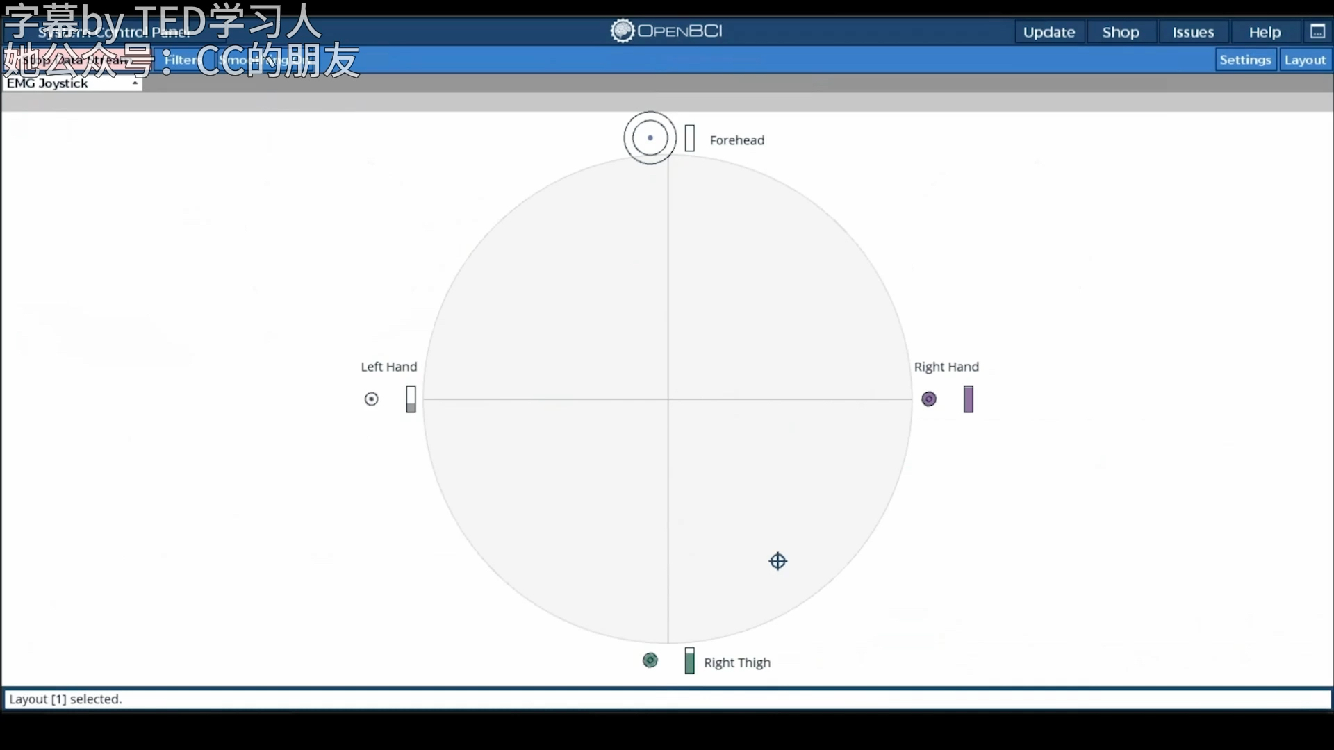Open the Update menu item
Screen dimensions: 1334x750
coord(1049,32)
